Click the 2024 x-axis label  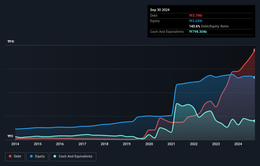(238, 144)
